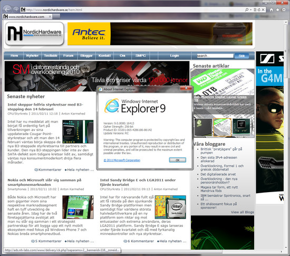This screenshot has width=290, height=256.
Task: Click the site search input field
Action: pos(215,56)
